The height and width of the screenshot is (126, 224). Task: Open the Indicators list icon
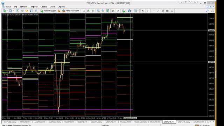click(x=124, y=11)
